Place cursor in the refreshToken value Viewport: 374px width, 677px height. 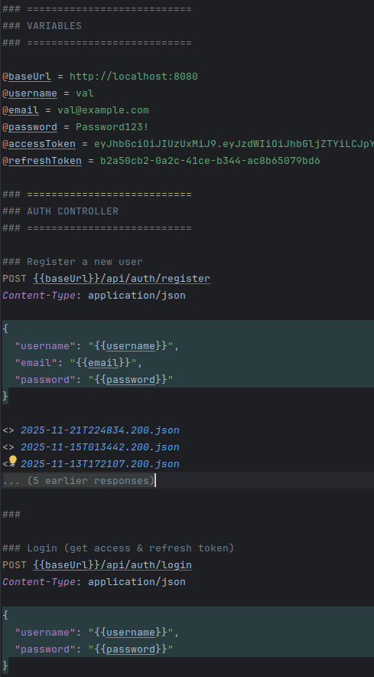point(210,161)
